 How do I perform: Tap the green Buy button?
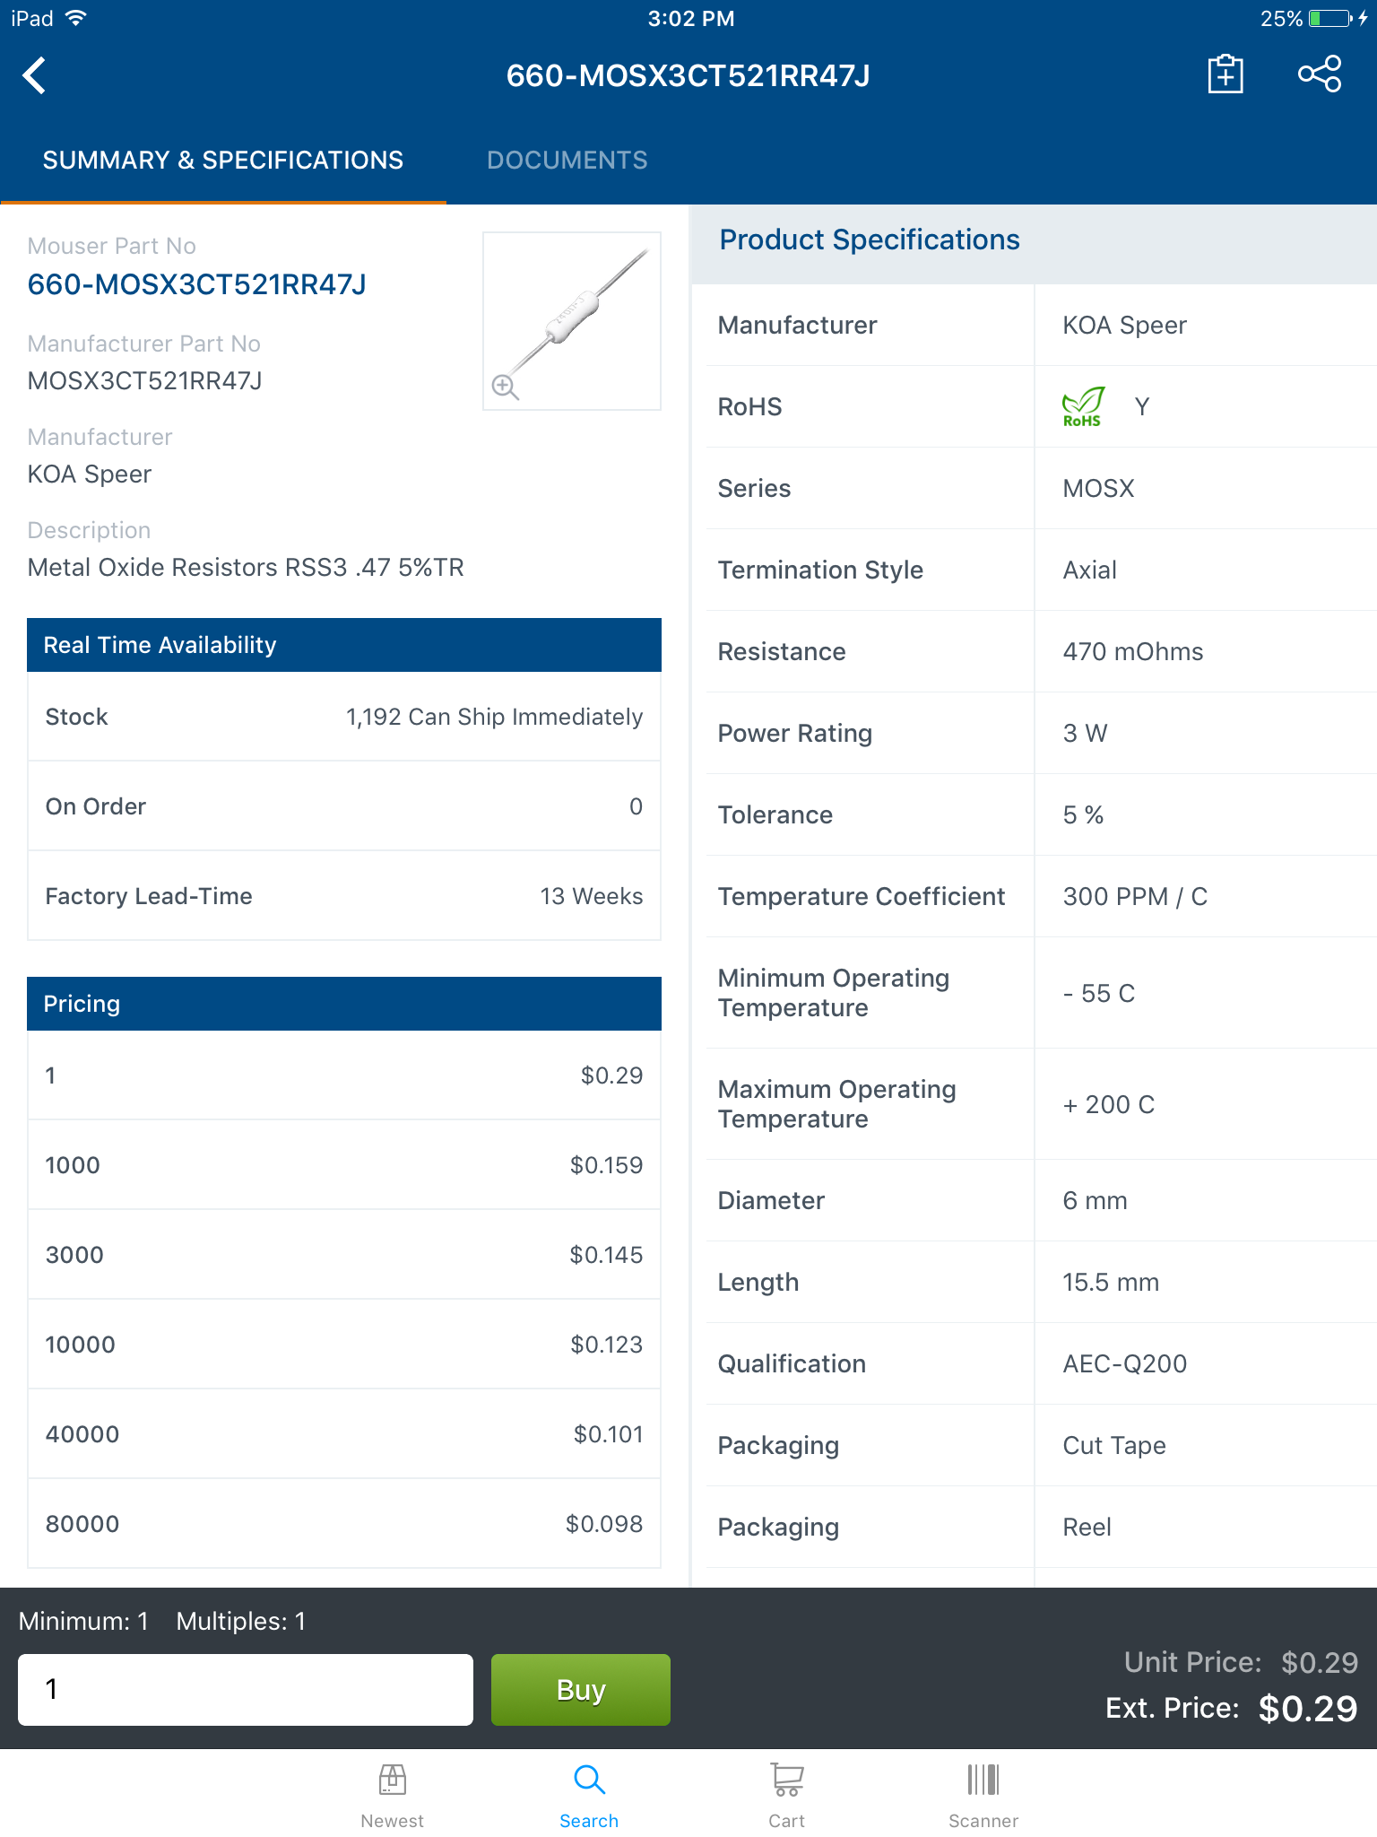coord(580,1689)
